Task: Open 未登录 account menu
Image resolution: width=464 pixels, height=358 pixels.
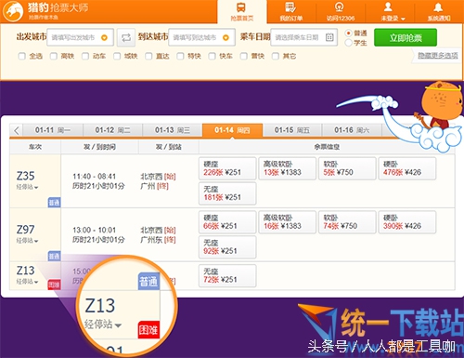Action: click(x=392, y=12)
